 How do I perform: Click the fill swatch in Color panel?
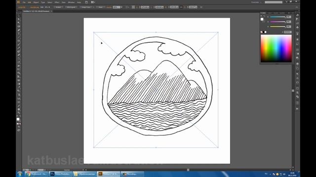pyautogui.click(x=262, y=19)
